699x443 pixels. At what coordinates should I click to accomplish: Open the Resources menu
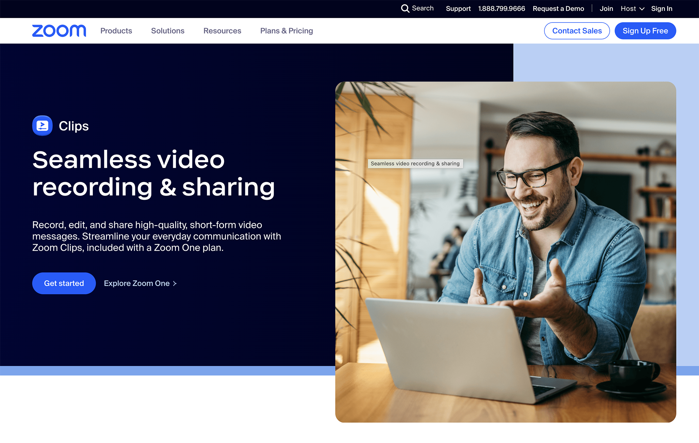point(222,31)
